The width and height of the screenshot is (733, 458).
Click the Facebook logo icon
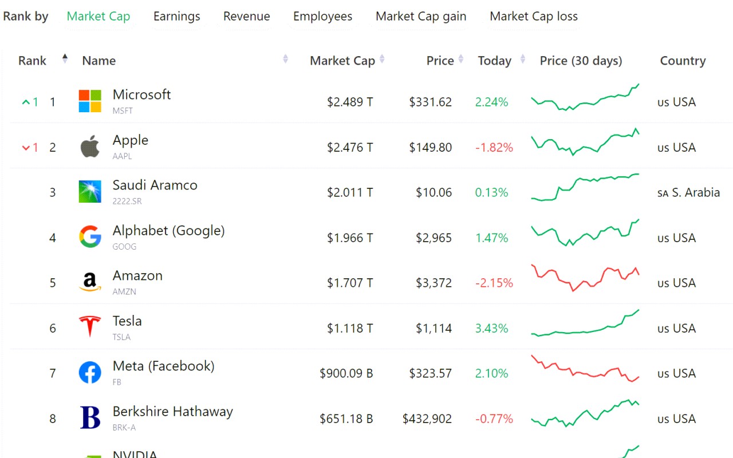pos(90,373)
